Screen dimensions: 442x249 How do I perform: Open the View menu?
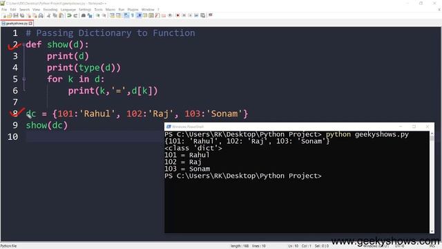[x=36, y=10]
